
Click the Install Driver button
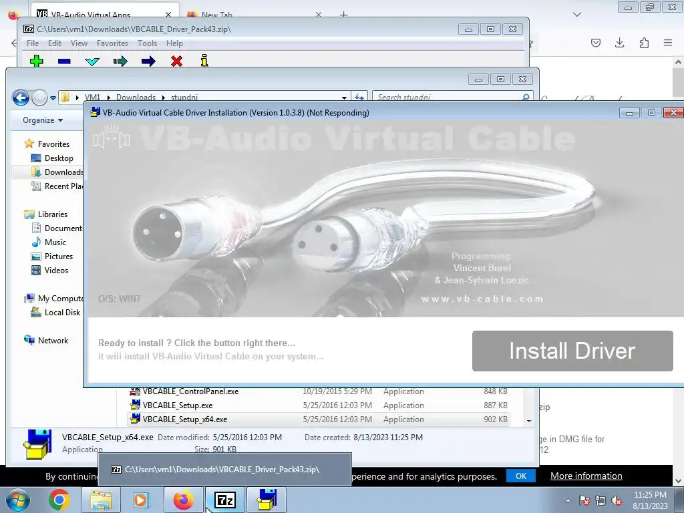pos(572,351)
